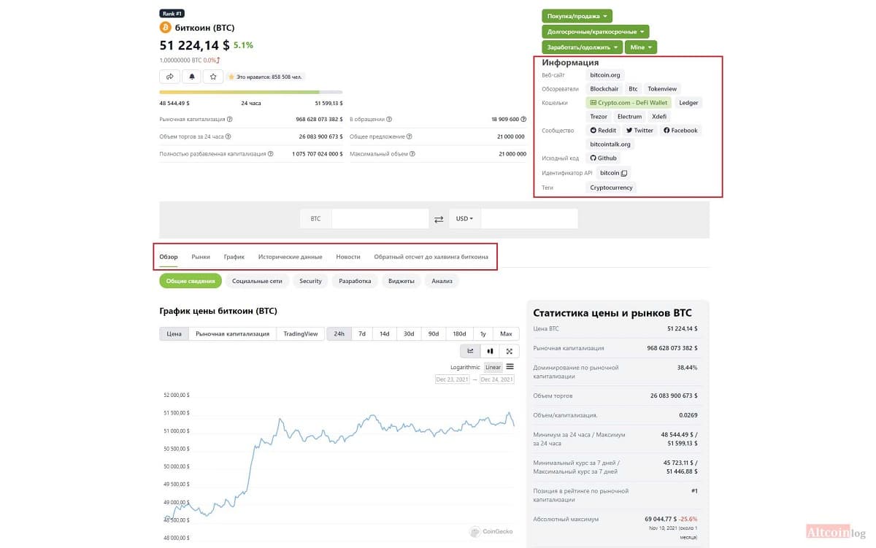876x548 pixels.
Task: Show info for Объем торгов за 24 часа
Action: (x=230, y=136)
